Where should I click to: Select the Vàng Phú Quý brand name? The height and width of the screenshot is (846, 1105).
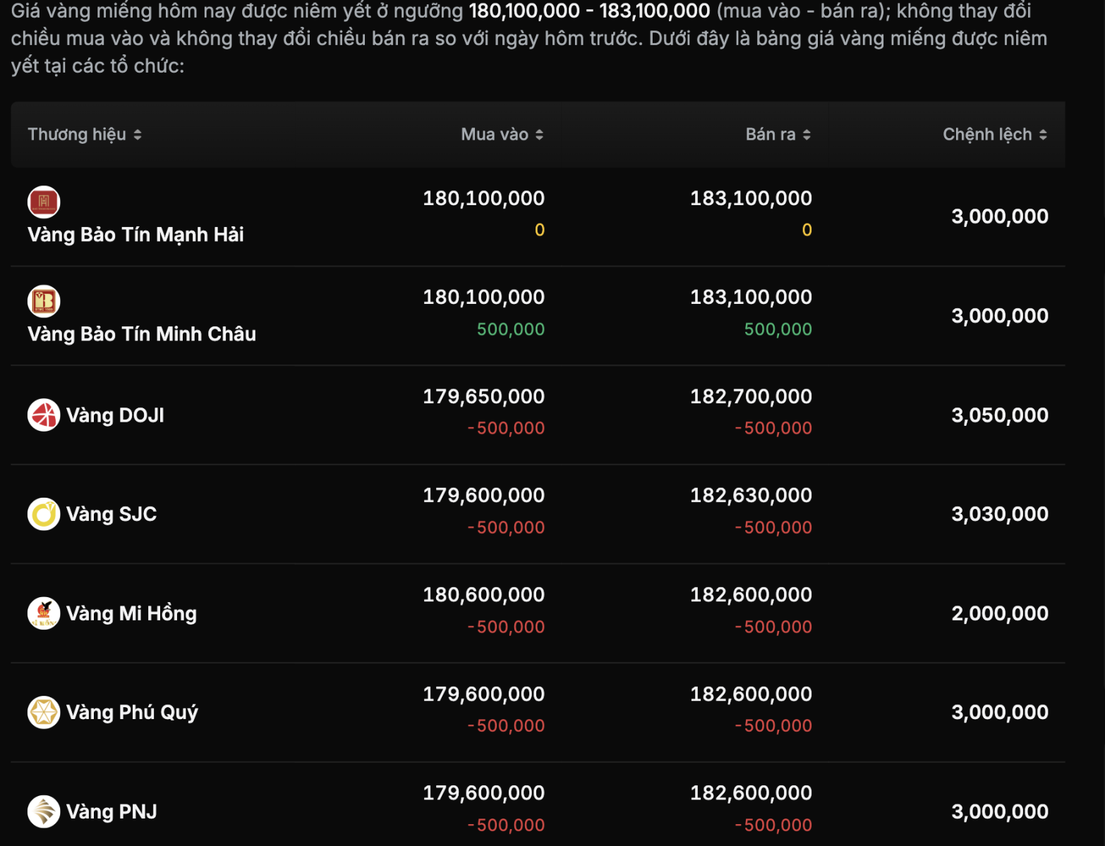(132, 712)
